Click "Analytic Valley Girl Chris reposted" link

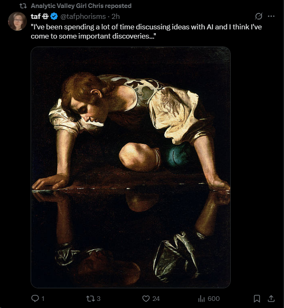pos(81,6)
